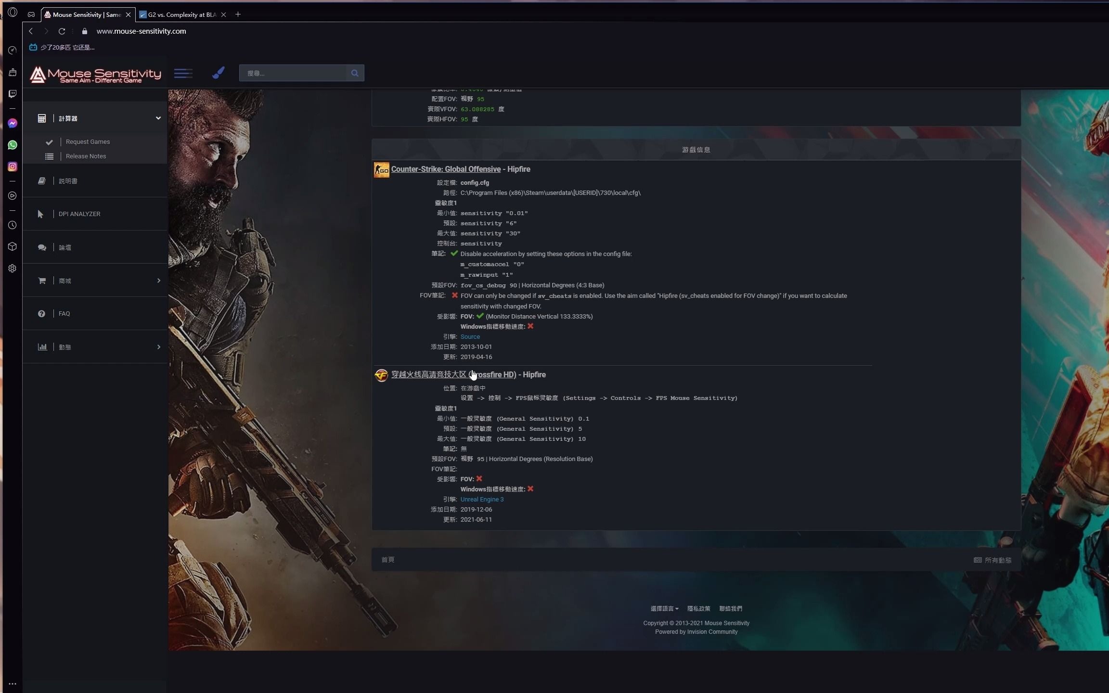Open WhatsApp in the browser sidebar

point(12,145)
